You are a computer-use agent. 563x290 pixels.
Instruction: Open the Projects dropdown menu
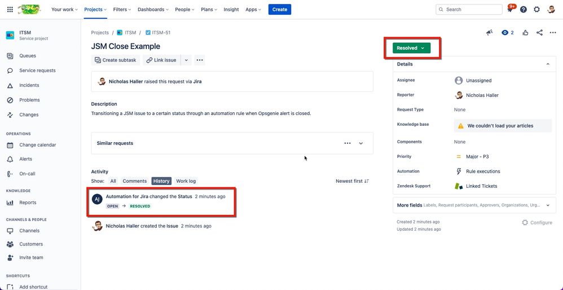point(95,10)
